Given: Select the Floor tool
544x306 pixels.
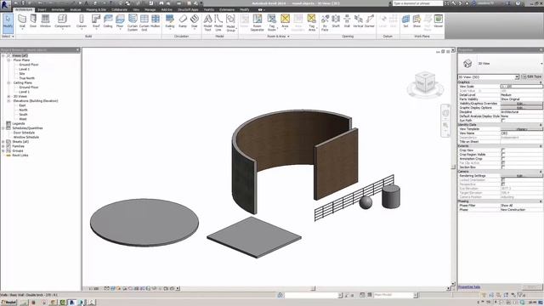Looking at the screenshot, I should pyautogui.click(x=120, y=21).
